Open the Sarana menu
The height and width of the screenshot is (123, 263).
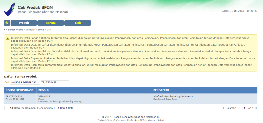[x=51, y=23]
